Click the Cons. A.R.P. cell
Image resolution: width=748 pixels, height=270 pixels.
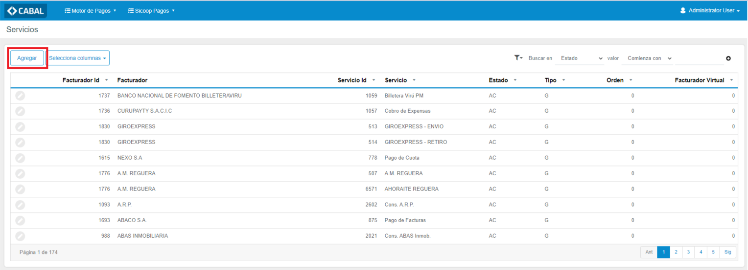[399, 205]
